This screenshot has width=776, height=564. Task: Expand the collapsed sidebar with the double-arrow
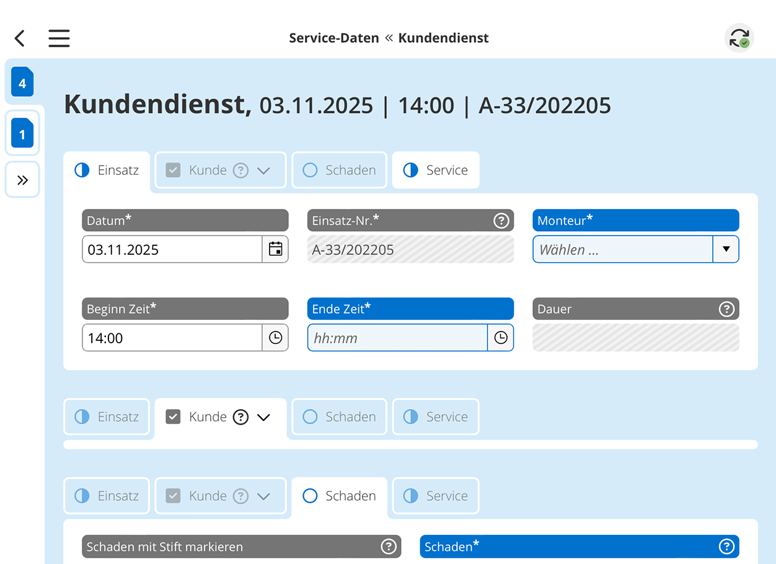tap(22, 180)
